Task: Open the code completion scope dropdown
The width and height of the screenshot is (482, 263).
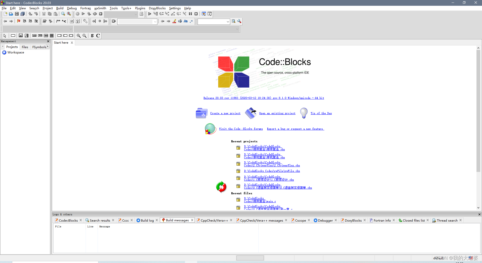Action: pyautogui.click(x=38, y=29)
